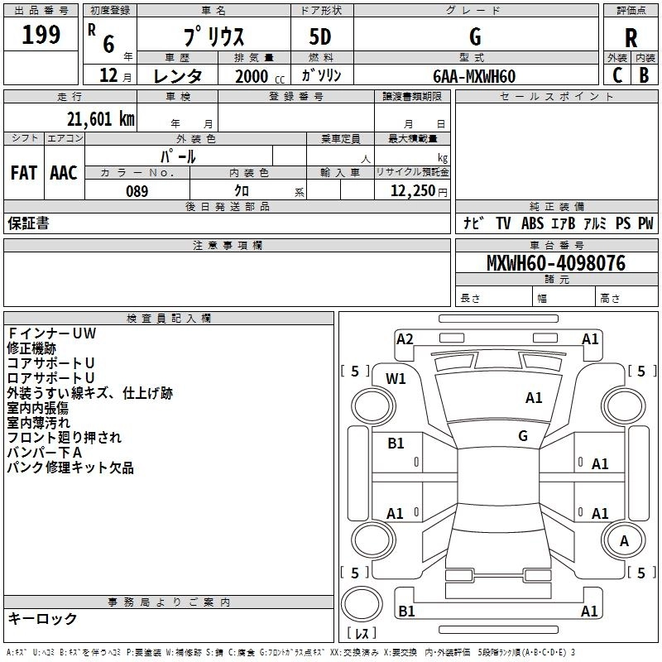Click the lot number 199
Screen dimensions: 662x662
[x=41, y=35]
